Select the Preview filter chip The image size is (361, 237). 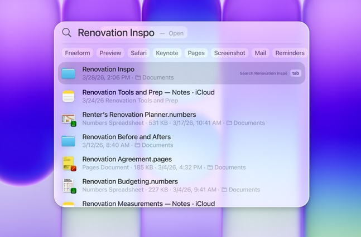click(x=110, y=53)
